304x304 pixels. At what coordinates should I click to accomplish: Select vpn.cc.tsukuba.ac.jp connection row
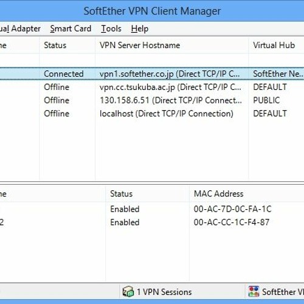[152, 87]
